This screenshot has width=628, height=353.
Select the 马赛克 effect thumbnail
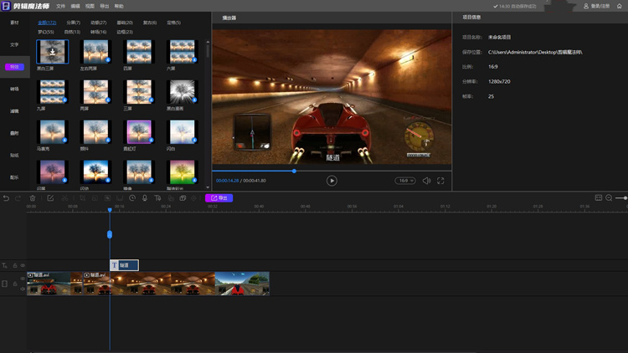tap(53, 131)
